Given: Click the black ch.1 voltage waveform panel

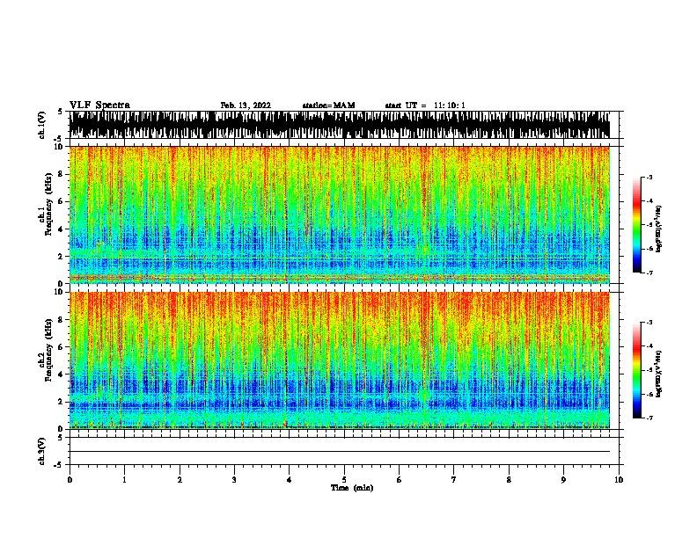Looking at the screenshot, I should point(340,125).
